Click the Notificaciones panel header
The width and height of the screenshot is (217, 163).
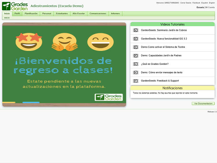[x=173, y=88]
